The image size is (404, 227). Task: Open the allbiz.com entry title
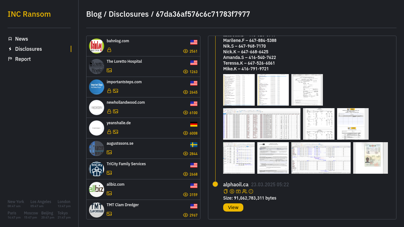coord(116,184)
